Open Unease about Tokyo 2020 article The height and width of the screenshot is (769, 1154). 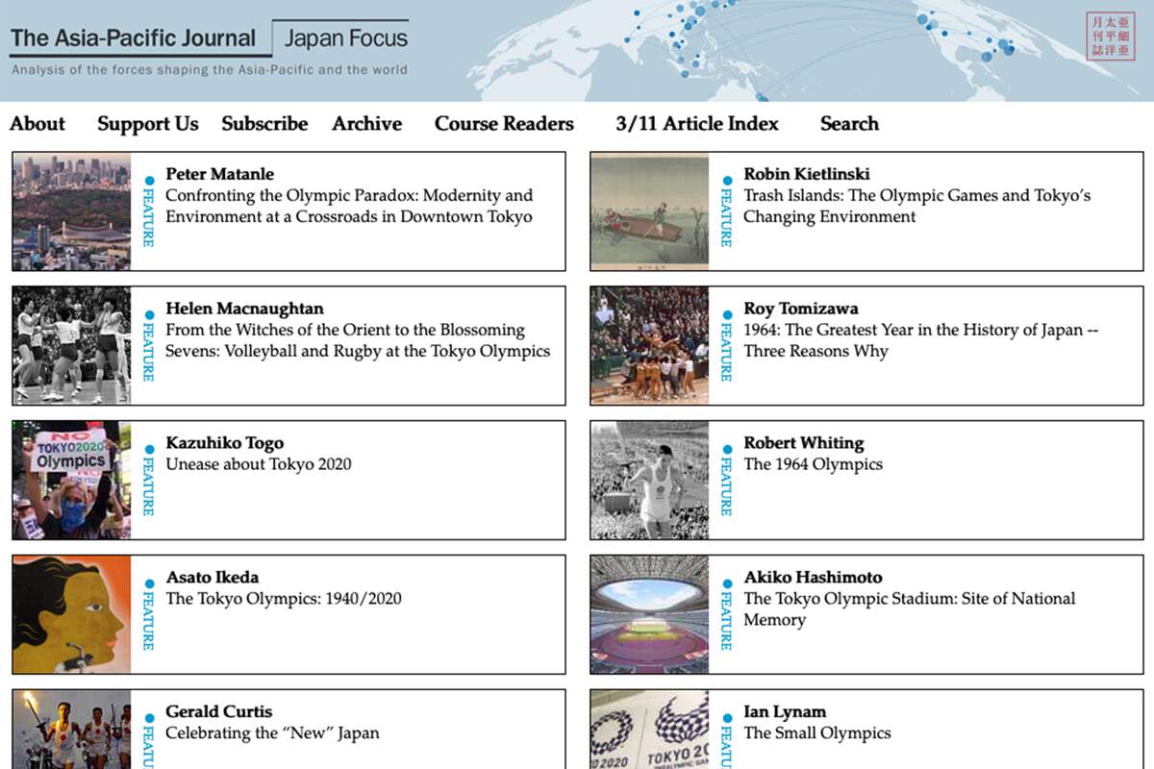(259, 464)
